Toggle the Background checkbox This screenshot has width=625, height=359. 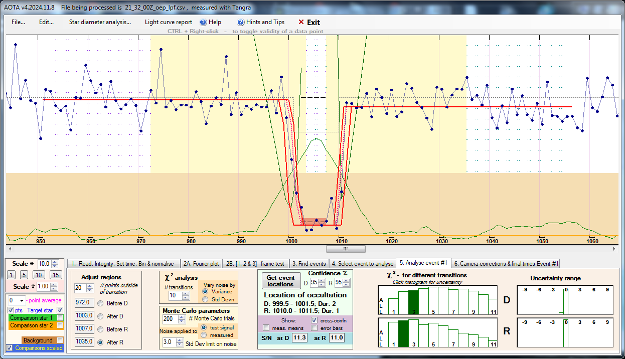tap(60, 340)
